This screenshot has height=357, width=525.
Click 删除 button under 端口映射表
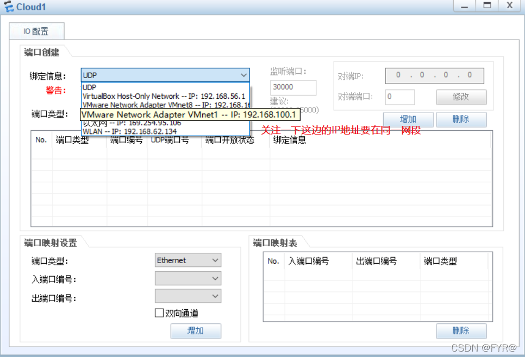click(x=461, y=331)
